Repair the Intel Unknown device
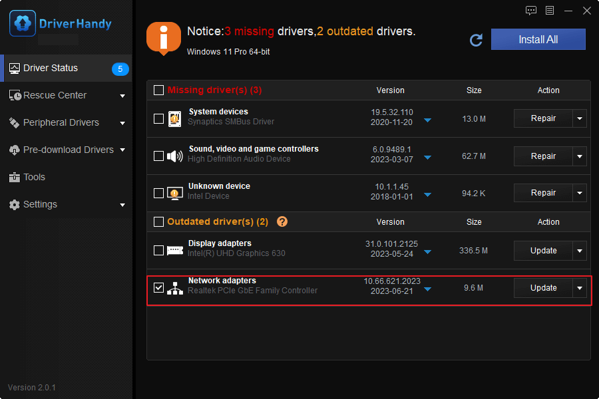This screenshot has width=599, height=399. pyautogui.click(x=543, y=193)
